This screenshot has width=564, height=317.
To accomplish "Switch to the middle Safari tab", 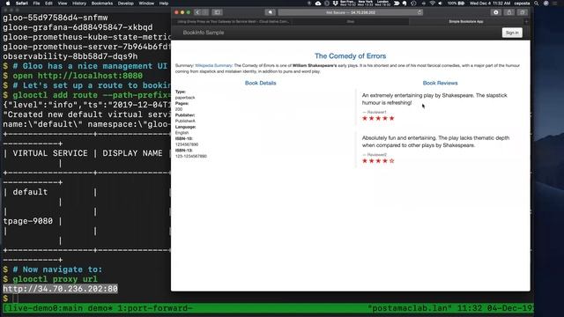I will 351,21.
